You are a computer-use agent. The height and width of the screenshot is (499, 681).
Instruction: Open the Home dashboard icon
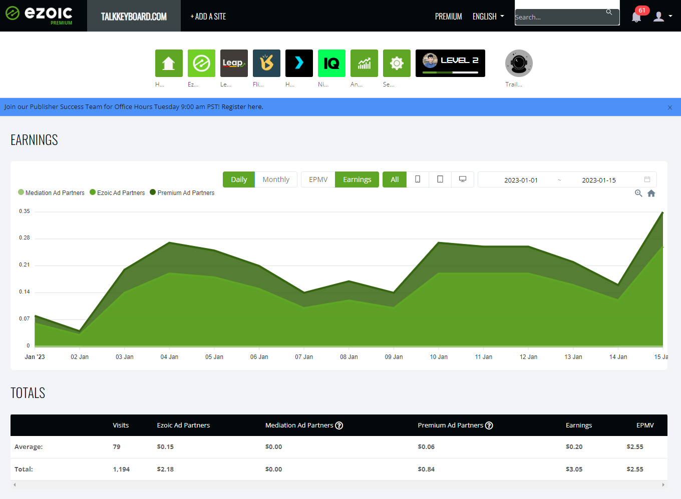click(169, 63)
